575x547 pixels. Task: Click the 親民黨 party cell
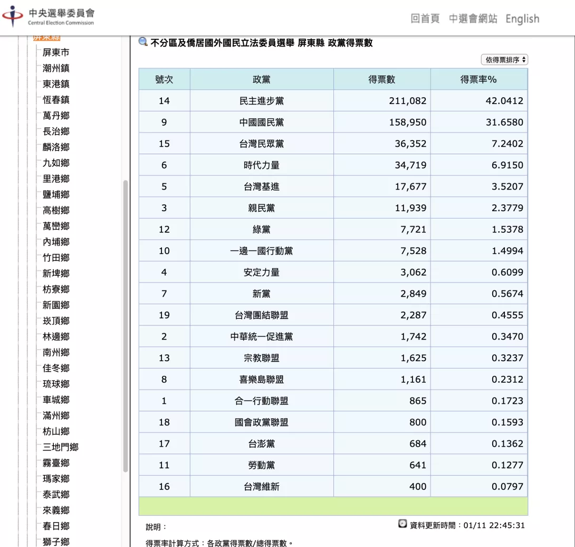click(x=262, y=208)
